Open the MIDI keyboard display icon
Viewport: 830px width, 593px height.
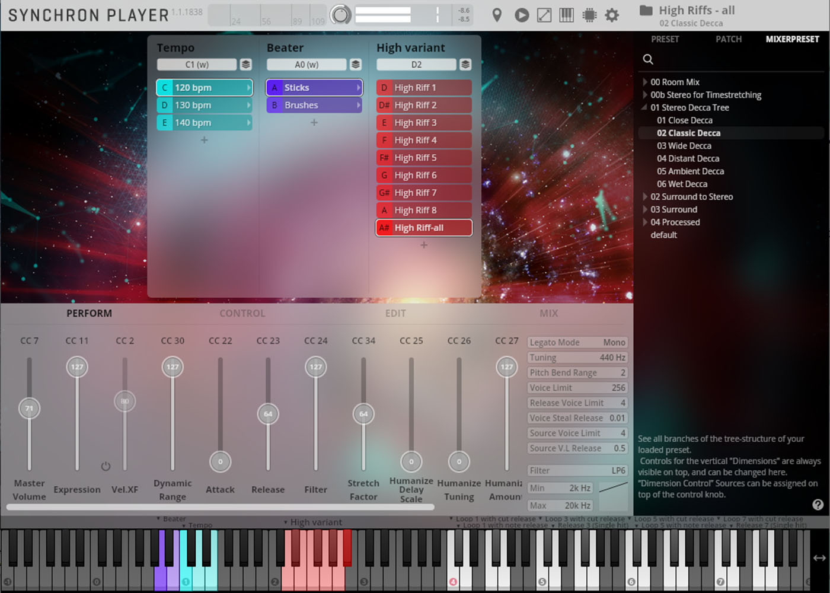[566, 15]
